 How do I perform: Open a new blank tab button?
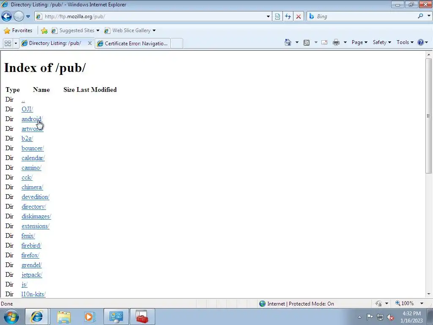coord(177,44)
